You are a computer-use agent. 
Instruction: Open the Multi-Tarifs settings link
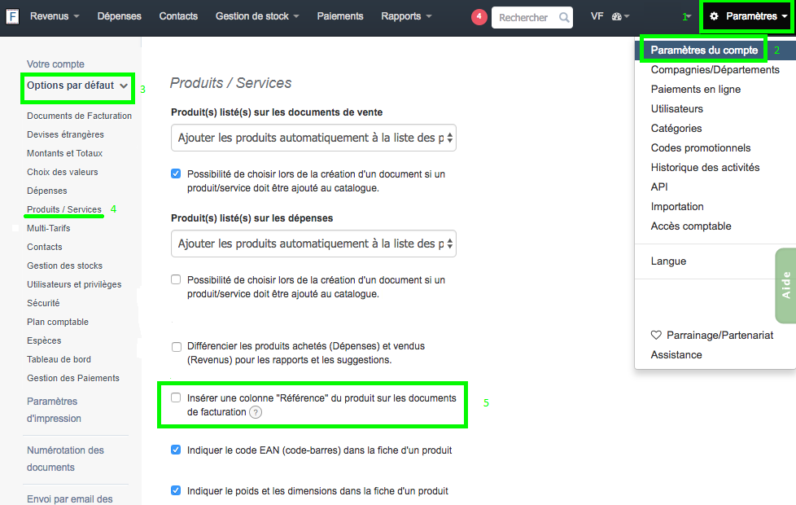49,228
